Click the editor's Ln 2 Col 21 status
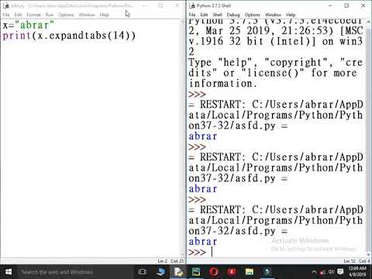 tap(170, 261)
